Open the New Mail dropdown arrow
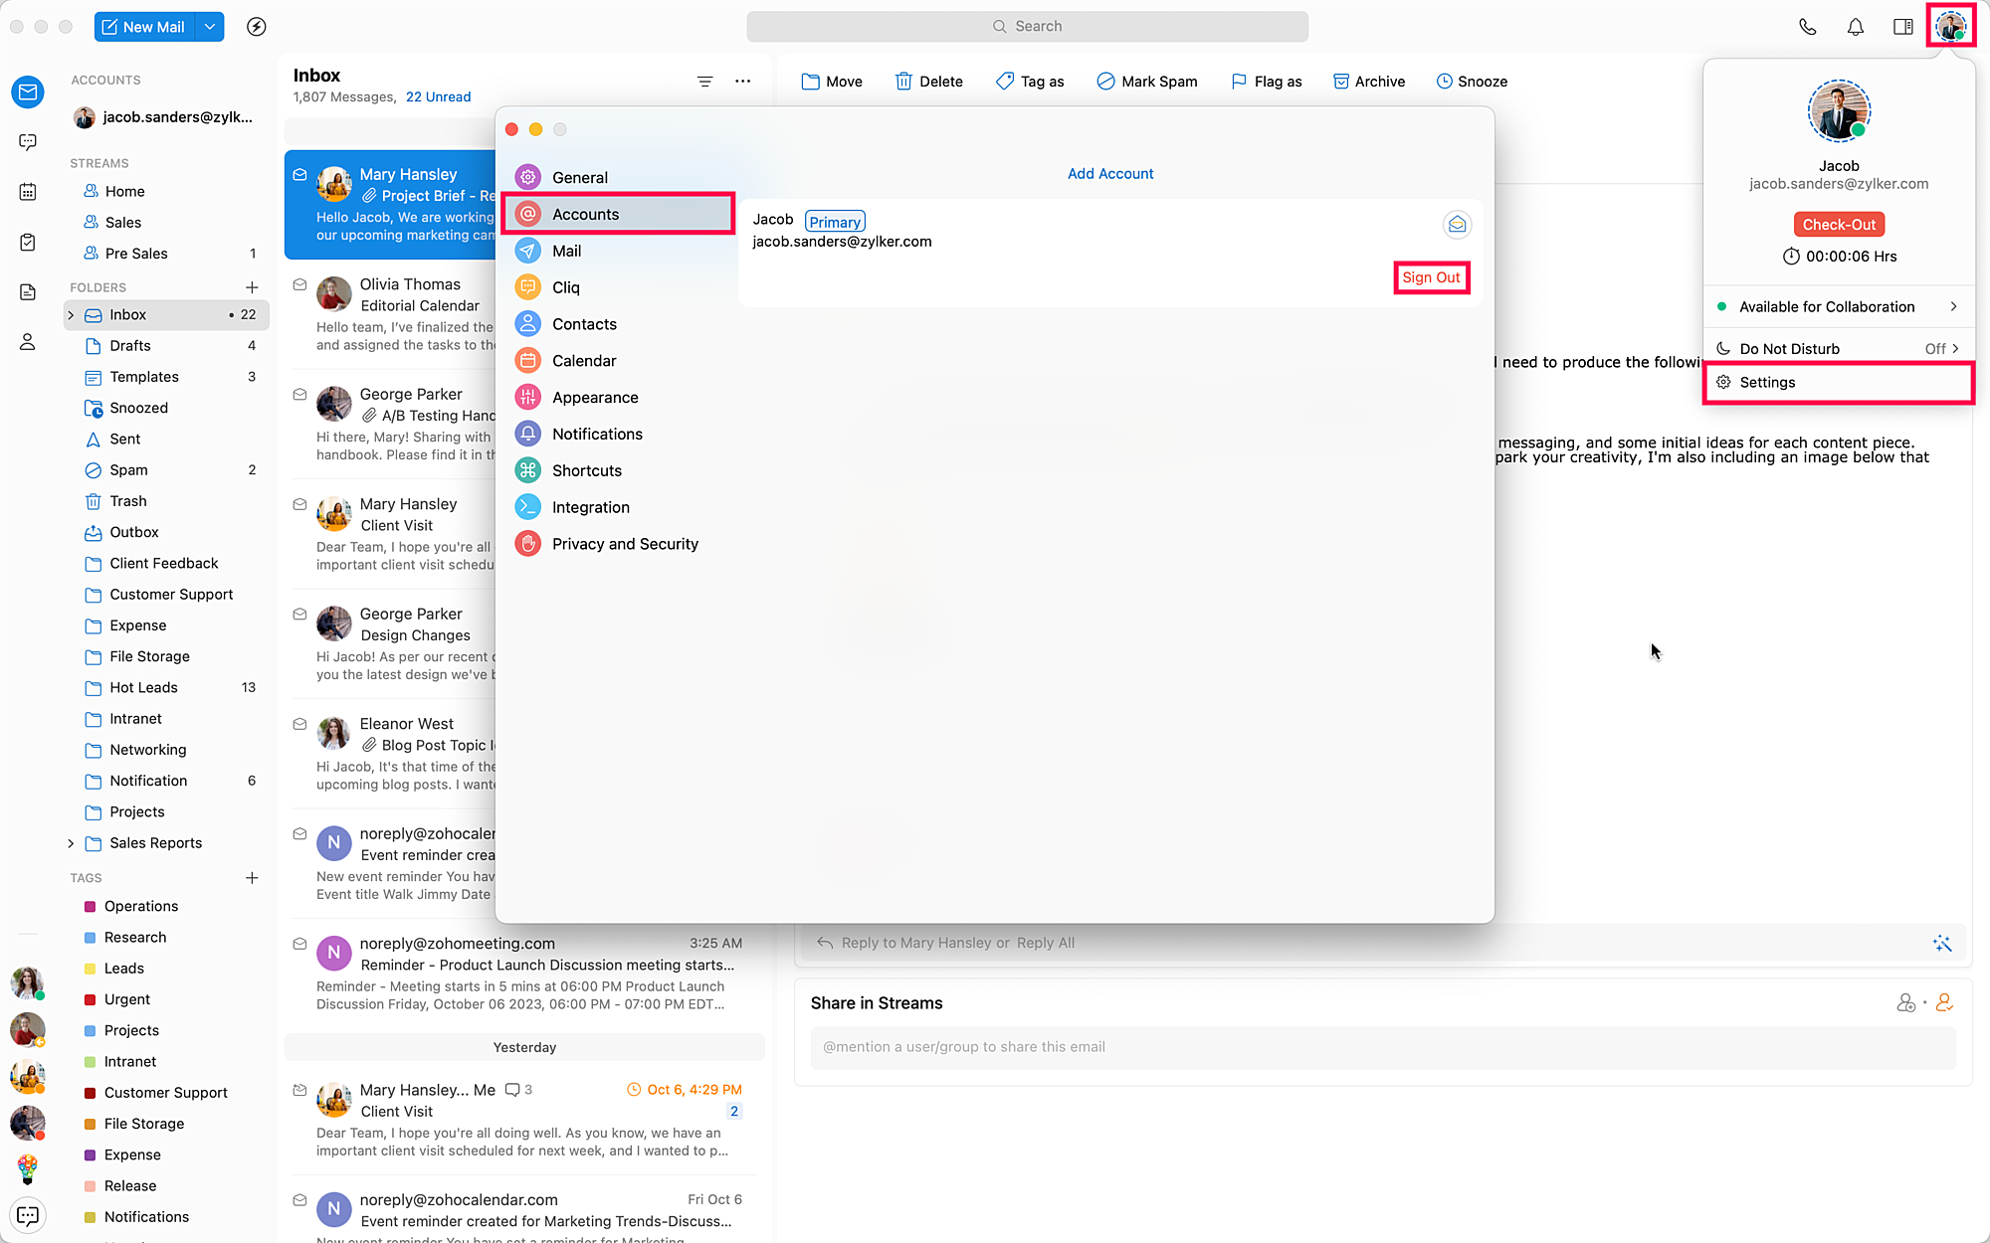 pos(210,27)
